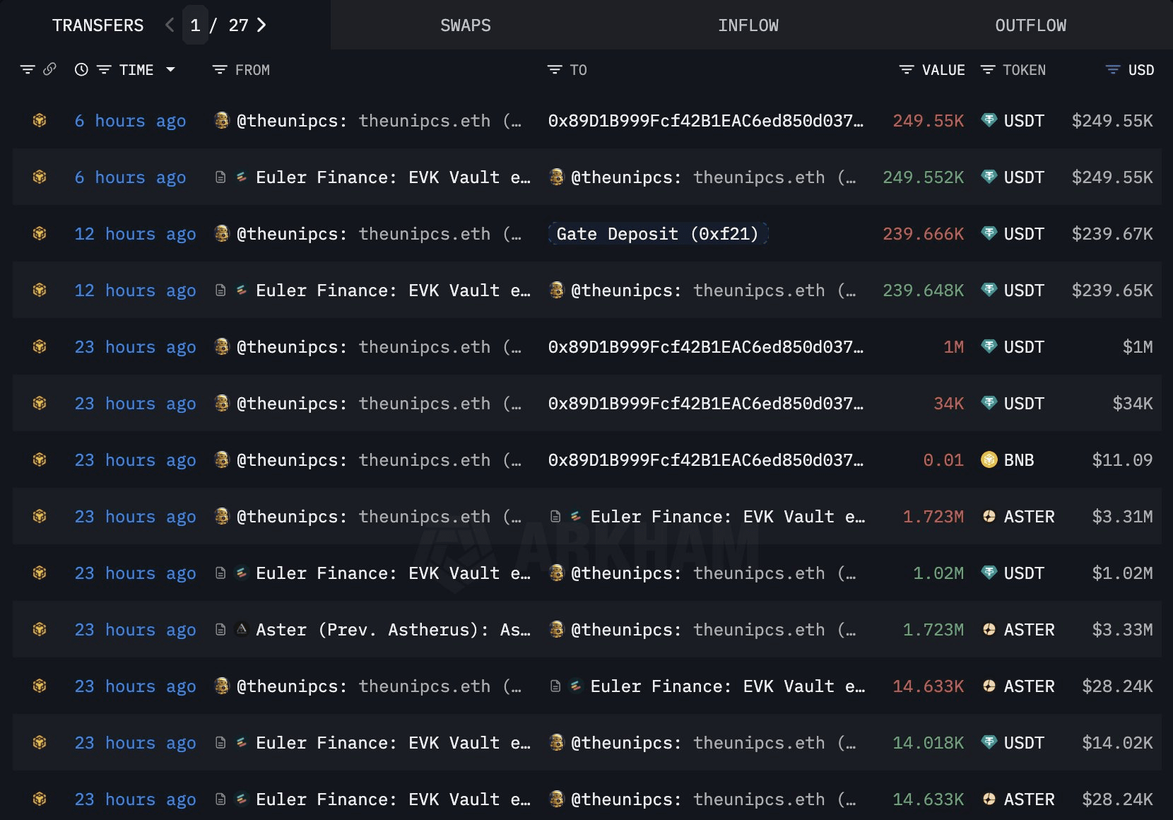Click USDT token on the $1M row
The height and width of the screenshot is (820, 1173).
pos(1023,347)
